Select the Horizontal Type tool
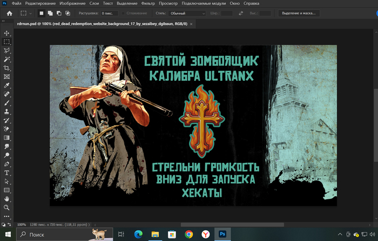This screenshot has height=241, width=378. (7, 173)
